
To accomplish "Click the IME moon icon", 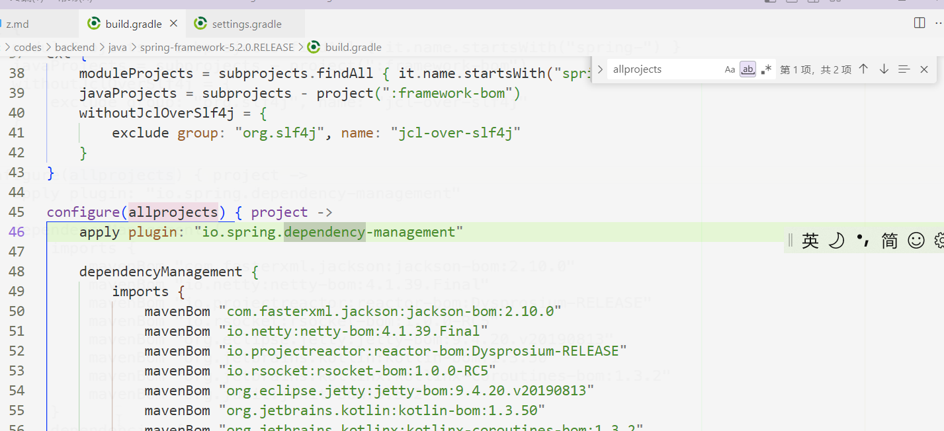I will click(837, 241).
